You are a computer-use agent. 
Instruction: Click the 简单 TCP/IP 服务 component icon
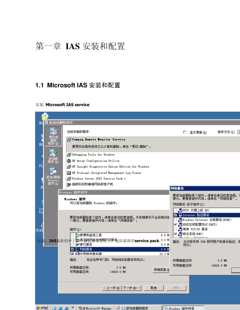pos(180,229)
